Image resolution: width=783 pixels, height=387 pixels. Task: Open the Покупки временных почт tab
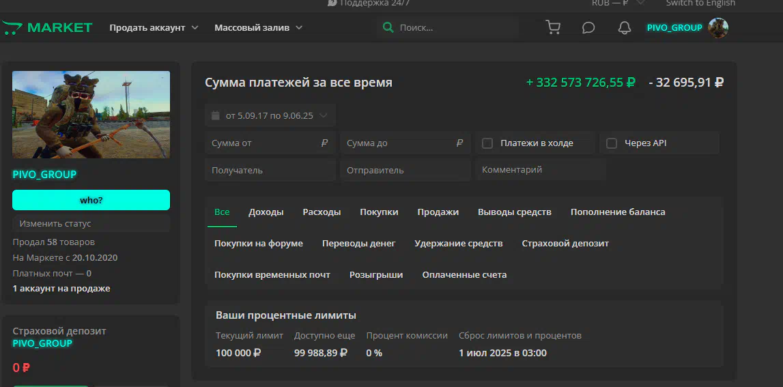(272, 275)
